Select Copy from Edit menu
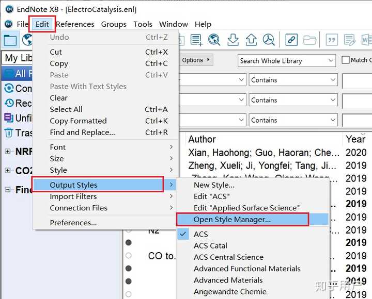 [x=105, y=63]
